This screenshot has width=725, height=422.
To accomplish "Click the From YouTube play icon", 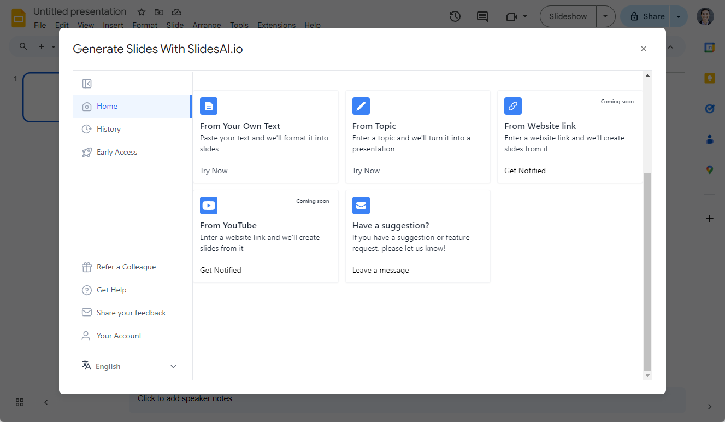I will tap(209, 206).
